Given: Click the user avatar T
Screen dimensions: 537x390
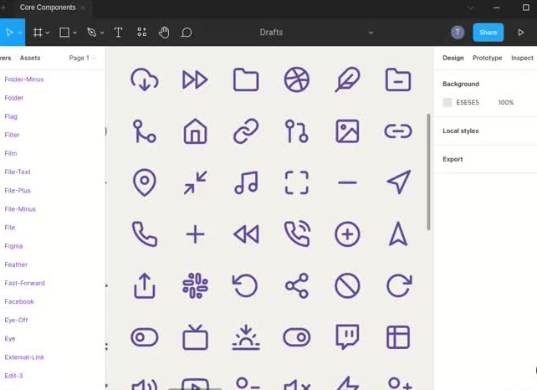Looking at the screenshot, I should coord(458,33).
